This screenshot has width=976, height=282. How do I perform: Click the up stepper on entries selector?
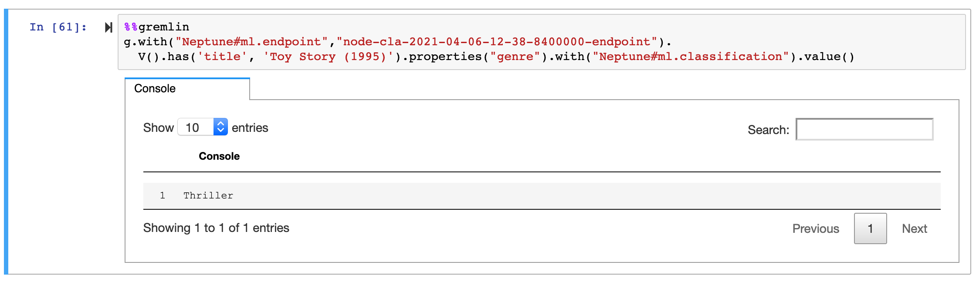coord(220,124)
